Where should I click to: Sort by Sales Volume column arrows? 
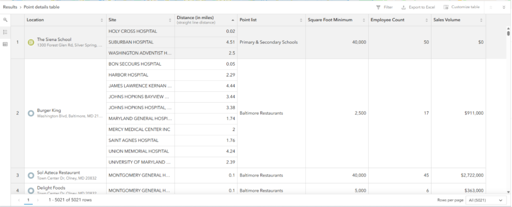[x=481, y=20]
